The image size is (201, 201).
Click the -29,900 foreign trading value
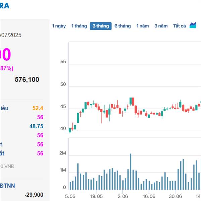pyautogui.click(x=34, y=195)
